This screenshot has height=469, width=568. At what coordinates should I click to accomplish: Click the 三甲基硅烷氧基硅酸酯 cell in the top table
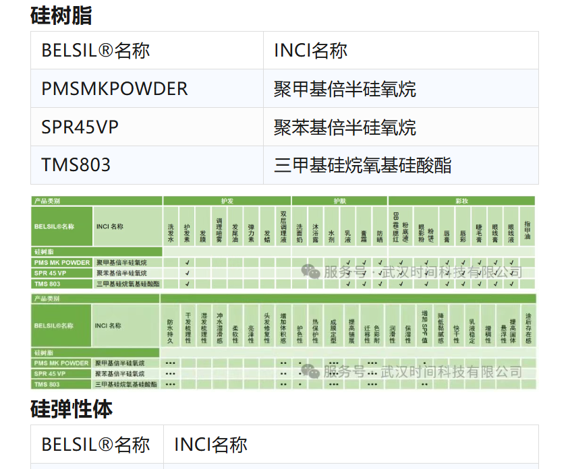point(362,165)
